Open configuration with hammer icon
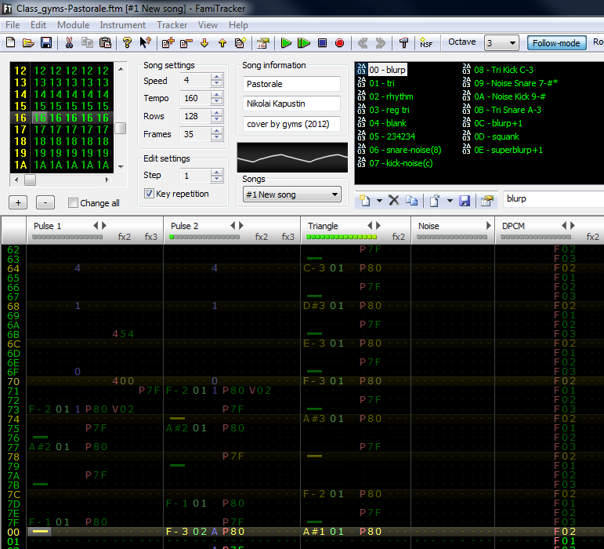604x549 pixels. 403,43
